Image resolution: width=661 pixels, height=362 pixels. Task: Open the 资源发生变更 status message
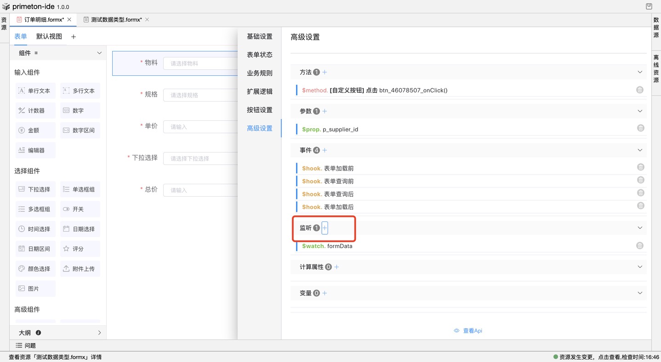[x=606, y=357]
